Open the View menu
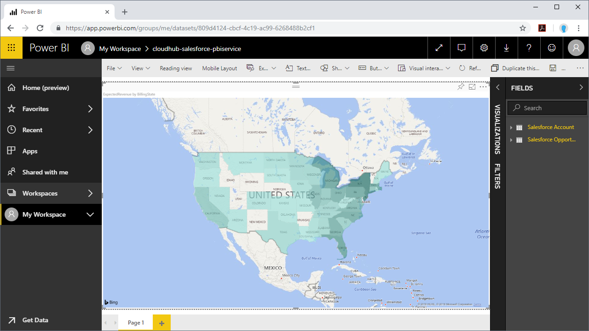 pos(141,68)
